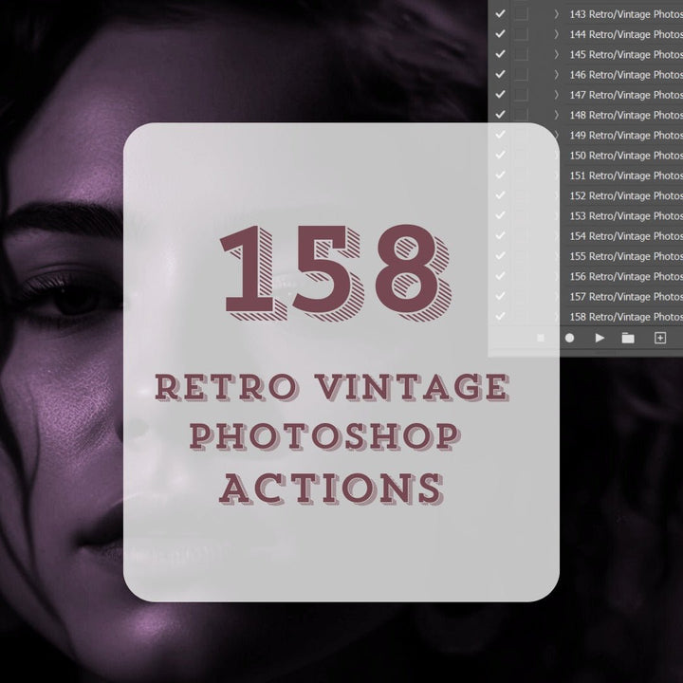
Task: Expand action 144 Retro/Vintage chevron
Action: pyautogui.click(x=557, y=34)
